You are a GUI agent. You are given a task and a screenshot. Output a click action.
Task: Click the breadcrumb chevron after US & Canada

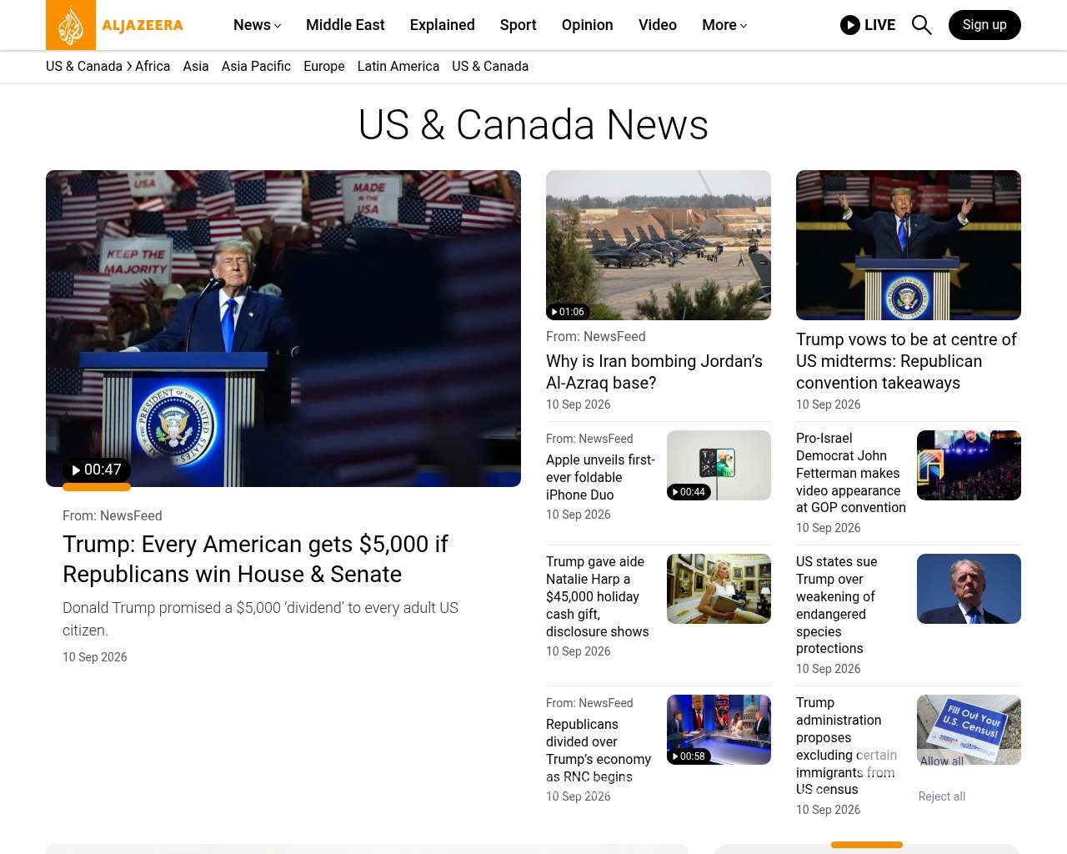(x=129, y=67)
